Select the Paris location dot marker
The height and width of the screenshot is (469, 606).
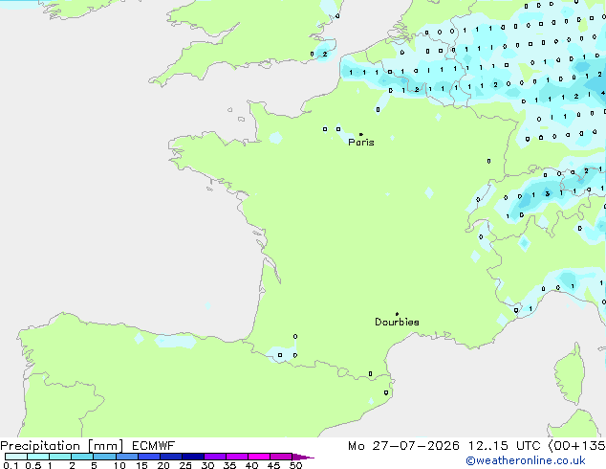coord(361,134)
